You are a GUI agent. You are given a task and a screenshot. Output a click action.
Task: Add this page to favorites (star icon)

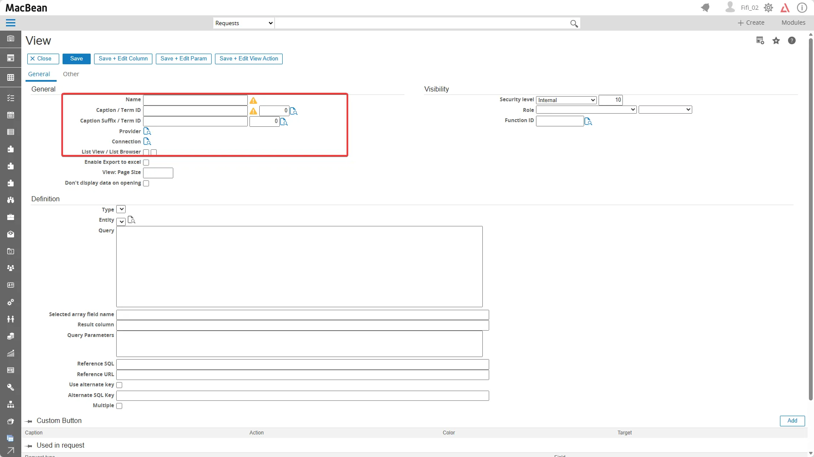[x=776, y=40]
